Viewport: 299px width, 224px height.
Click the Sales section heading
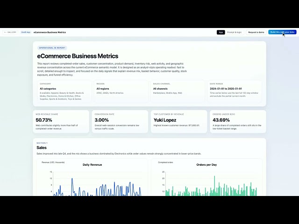click(x=42, y=147)
